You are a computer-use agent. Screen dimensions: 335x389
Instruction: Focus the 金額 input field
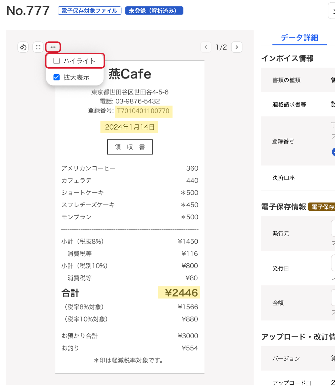point(333,298)
